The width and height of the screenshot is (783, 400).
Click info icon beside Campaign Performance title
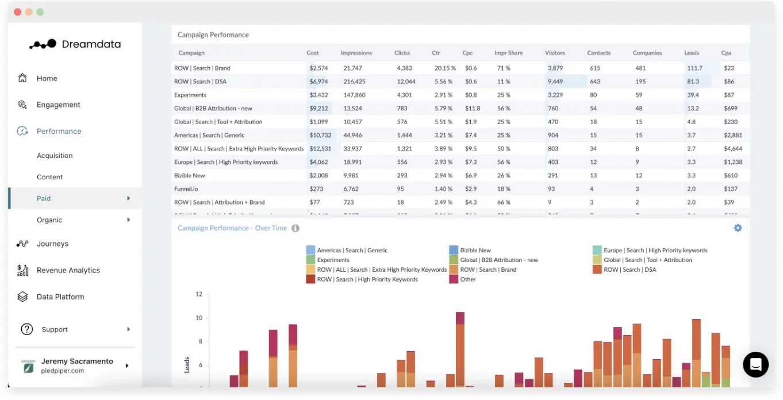coord(295,228)
